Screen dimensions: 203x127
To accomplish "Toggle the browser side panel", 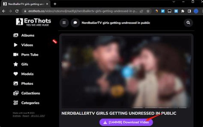I will (x=189, y=11).
